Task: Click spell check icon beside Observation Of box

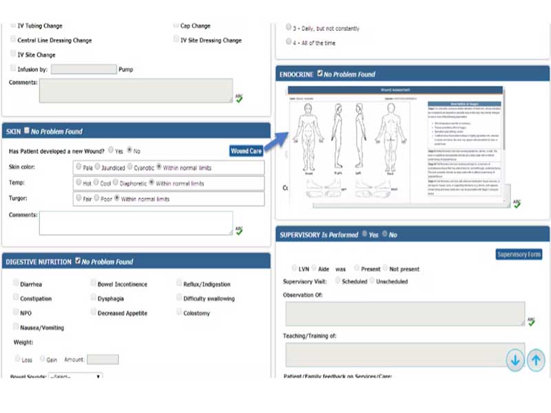Action: tap(531, 321)
